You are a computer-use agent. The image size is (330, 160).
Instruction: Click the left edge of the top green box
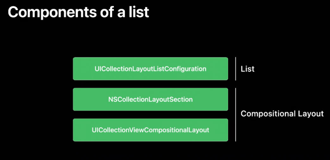point(74,69)
